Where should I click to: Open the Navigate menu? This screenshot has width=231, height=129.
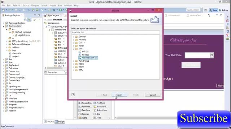(35, 6)
